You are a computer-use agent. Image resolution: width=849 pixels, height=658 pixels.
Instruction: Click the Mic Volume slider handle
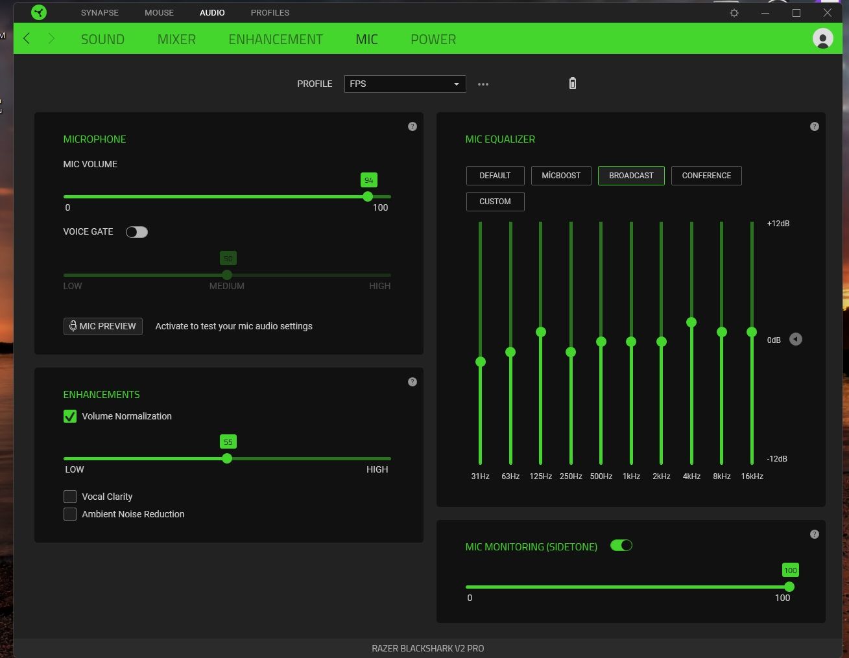[x=368, y=196]
